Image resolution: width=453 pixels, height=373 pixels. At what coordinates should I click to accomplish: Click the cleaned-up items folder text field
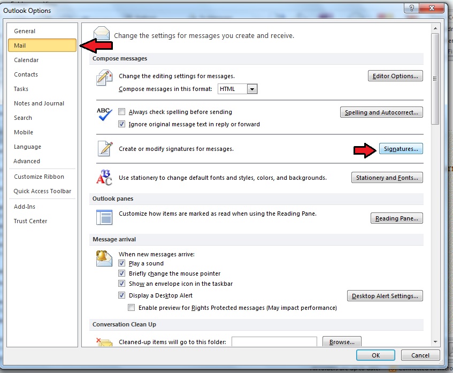(274, 342)
